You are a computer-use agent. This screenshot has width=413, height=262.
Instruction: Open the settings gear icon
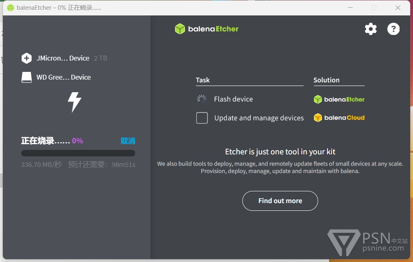tap(371, 29)
